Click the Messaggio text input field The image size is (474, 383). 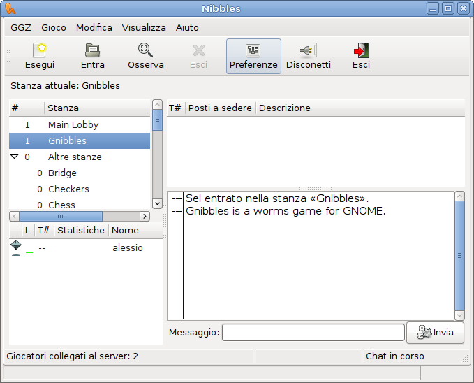(313, 333)
